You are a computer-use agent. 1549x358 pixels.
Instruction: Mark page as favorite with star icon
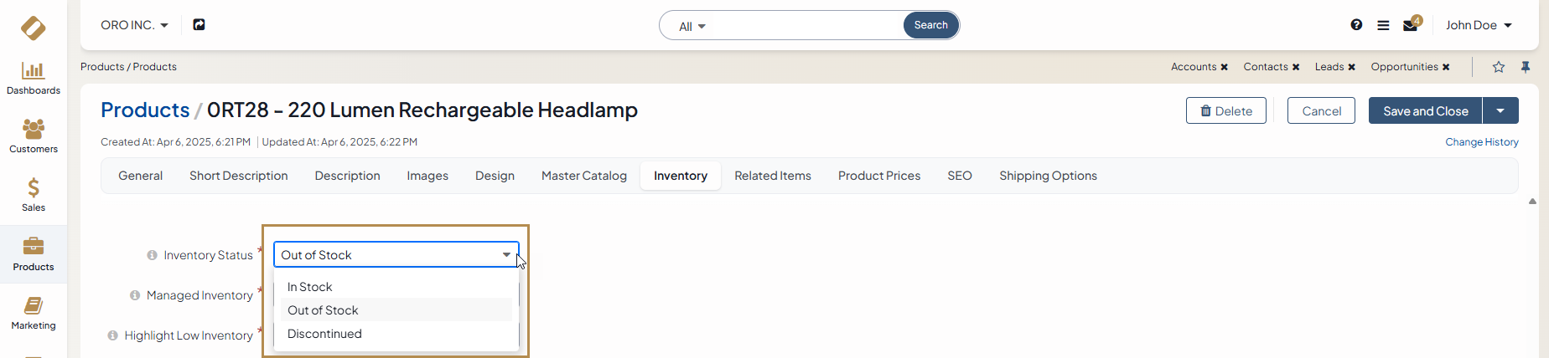tap(1499, 67)
